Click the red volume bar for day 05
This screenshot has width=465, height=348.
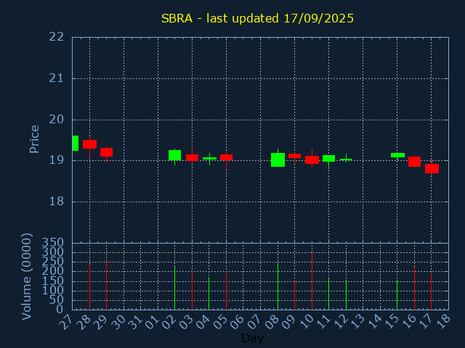point(226,291)
